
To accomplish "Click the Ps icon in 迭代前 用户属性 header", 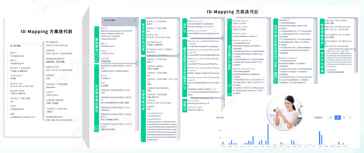I will point(11,46).
